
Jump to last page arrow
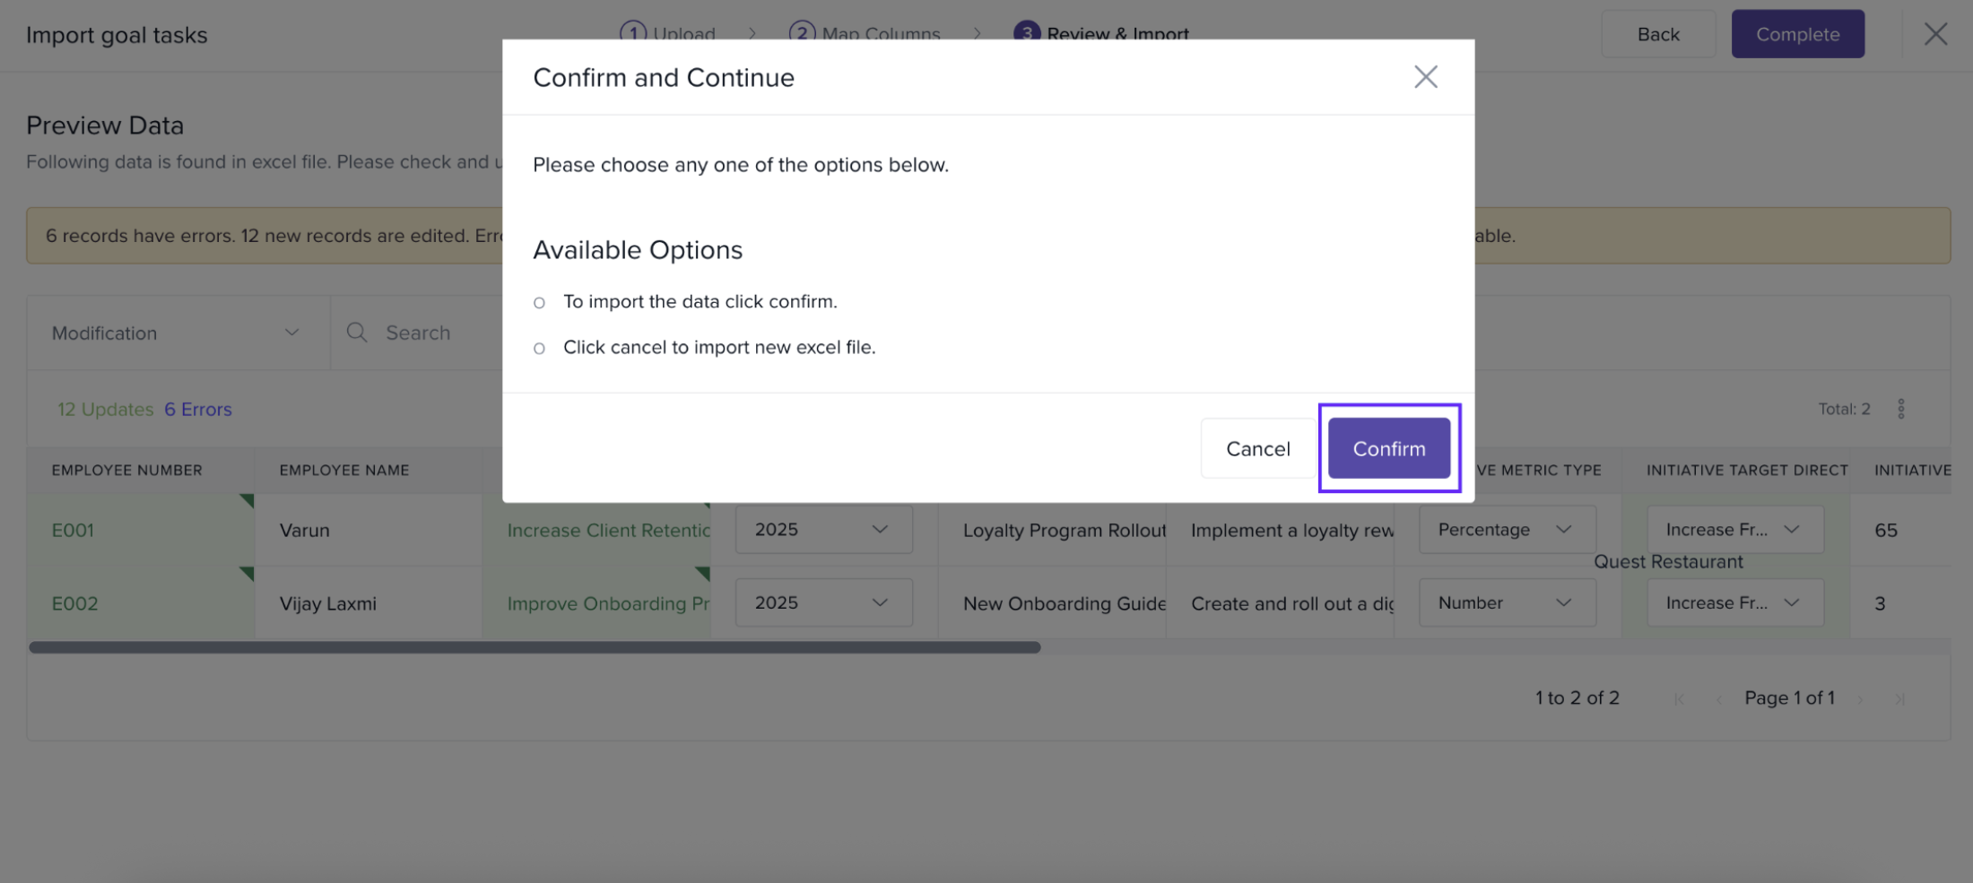[1899, 698]
